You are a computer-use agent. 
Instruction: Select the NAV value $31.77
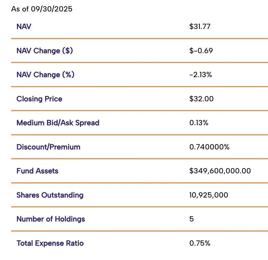[x=200, y=27]
